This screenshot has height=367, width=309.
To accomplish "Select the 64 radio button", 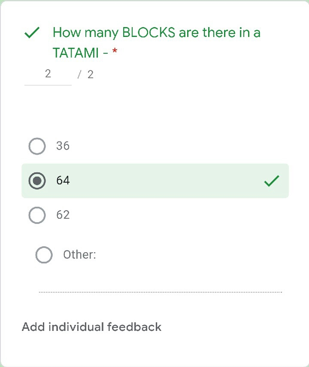I will click(x=37, y=181).
